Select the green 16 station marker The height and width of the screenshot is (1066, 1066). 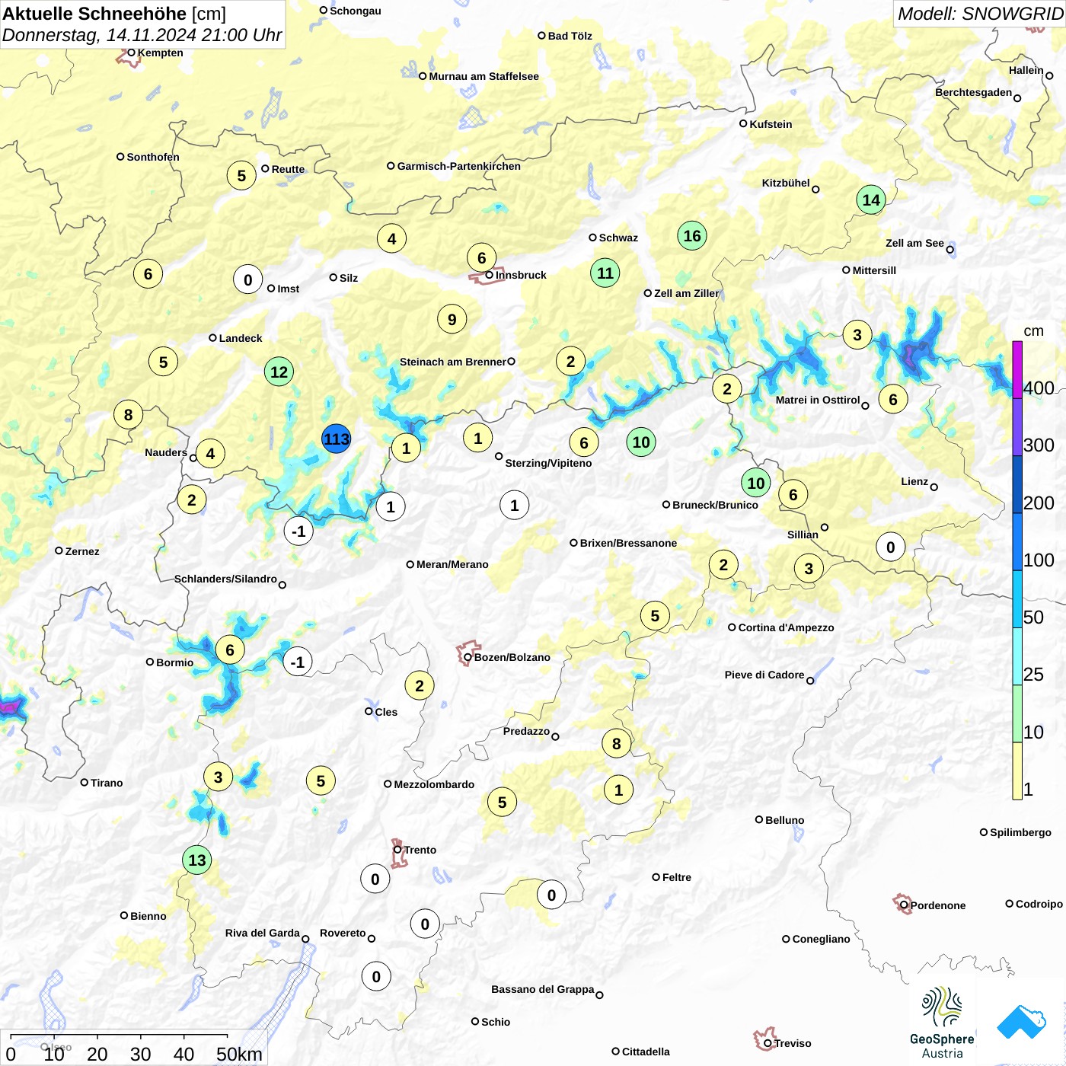coord(692,236)
